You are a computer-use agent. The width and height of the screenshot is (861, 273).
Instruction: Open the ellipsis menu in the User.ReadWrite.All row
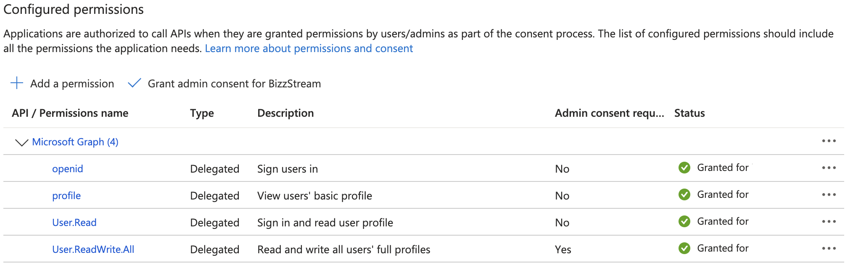click(x=829, y=249)
